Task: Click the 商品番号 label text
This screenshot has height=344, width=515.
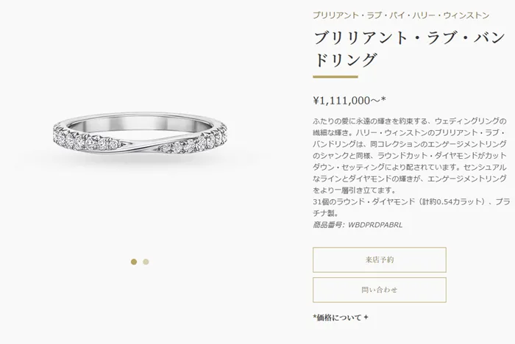Action: pyautogui.click(x=328, y=225)
